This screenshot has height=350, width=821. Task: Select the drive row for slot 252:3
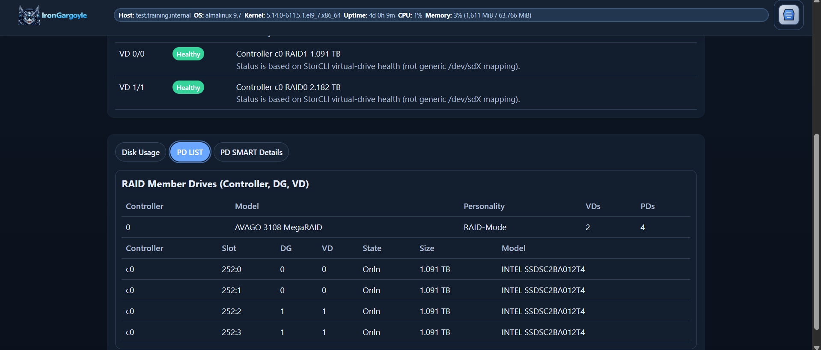coord(405,332)
